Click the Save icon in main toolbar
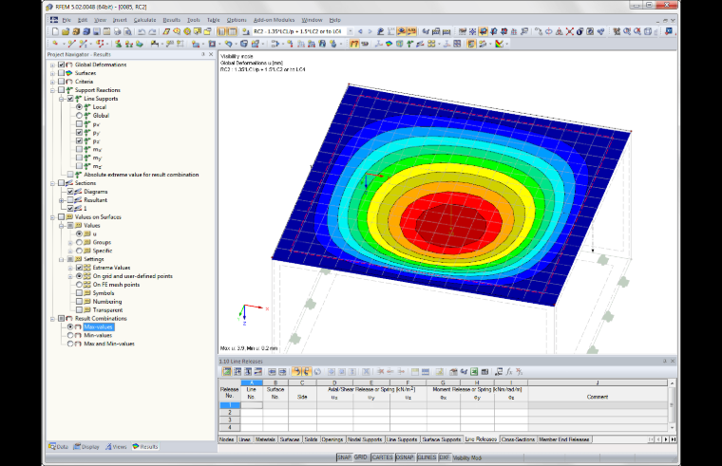Image resolution: width=722 pixels, height=466 pixels. point(96,31)
